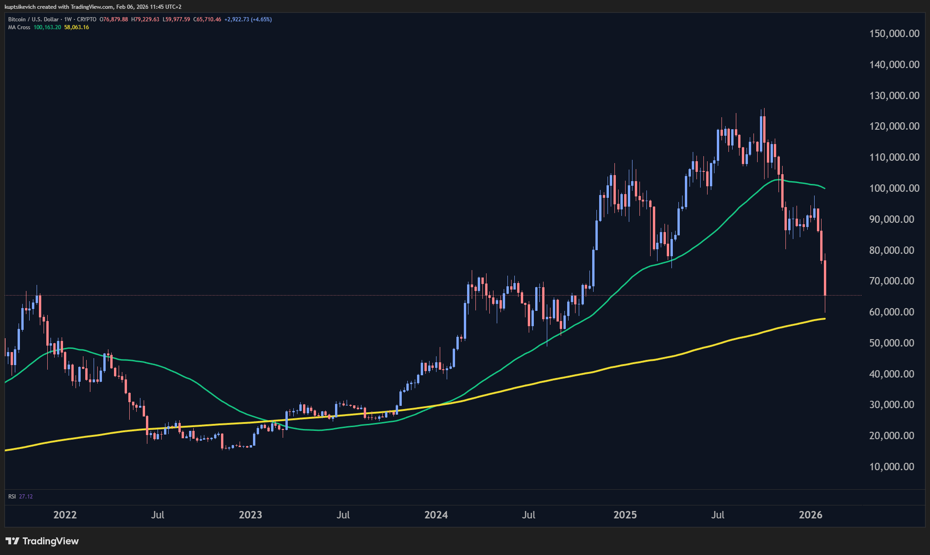Click the 100,000.00 price scale label
Screen dimensions: 930x555
point(894,188)
